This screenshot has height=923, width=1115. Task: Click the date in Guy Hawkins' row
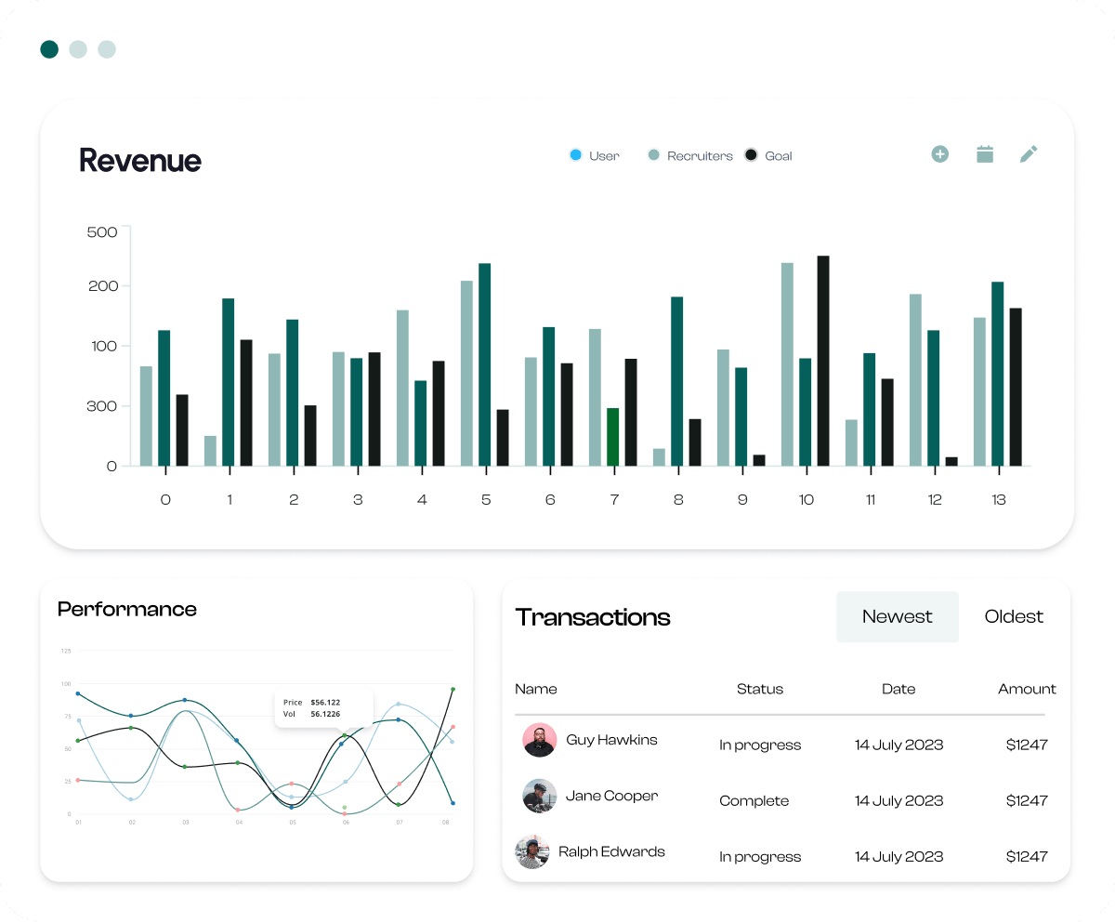click(899, 745)
